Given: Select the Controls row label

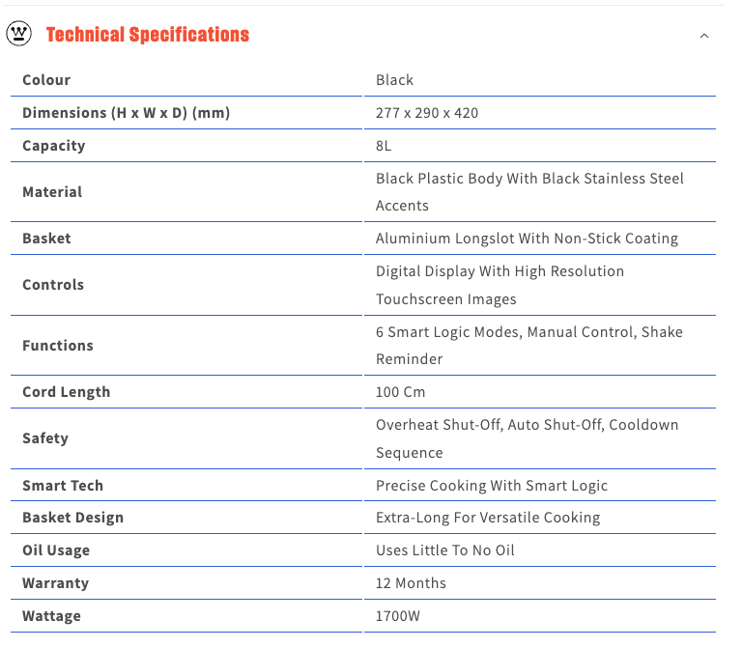Looking at the screenshot, I should click(x=53, y=285).
